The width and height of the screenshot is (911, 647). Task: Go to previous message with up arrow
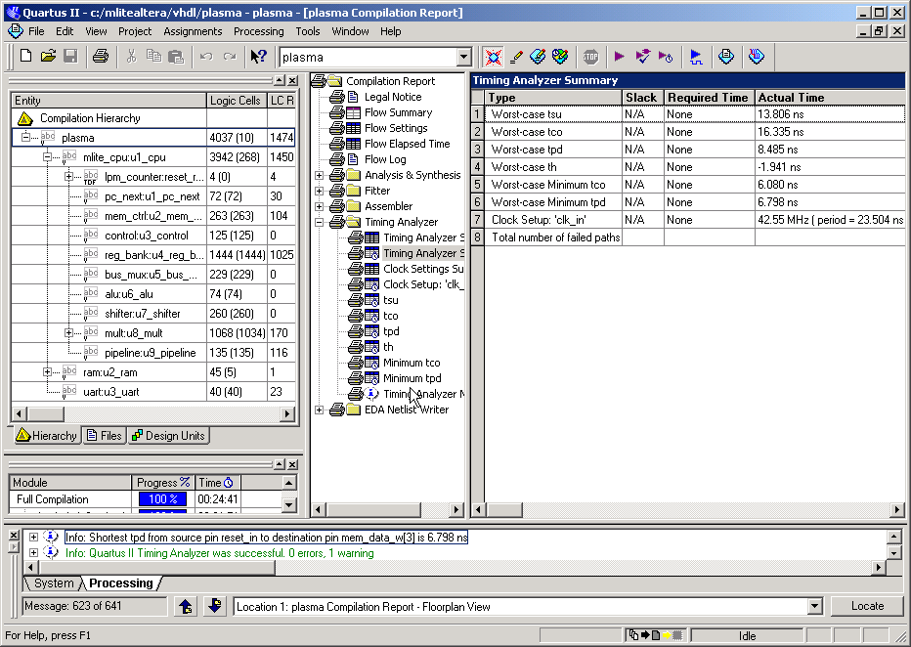point(186,606)
